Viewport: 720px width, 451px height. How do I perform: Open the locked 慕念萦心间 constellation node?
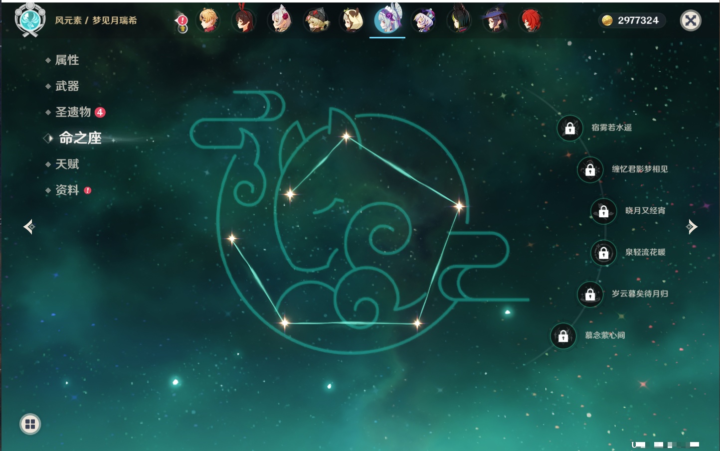tap(563, 336)
